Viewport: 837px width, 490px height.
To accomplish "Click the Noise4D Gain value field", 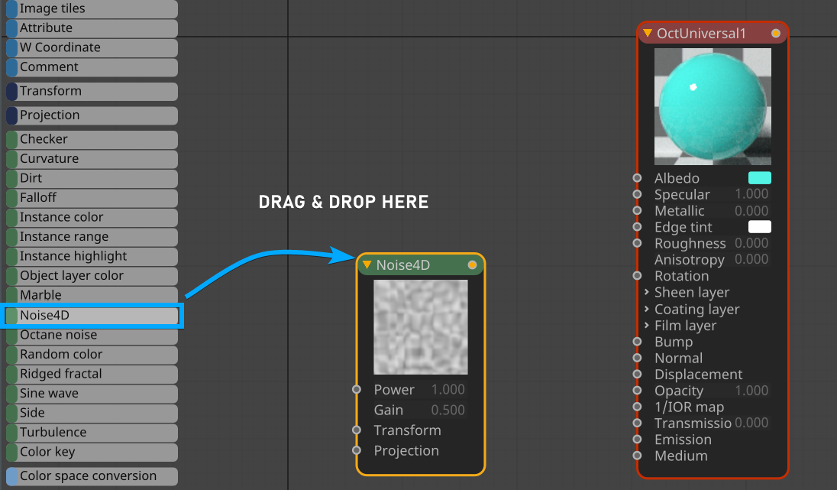I will (x=448, y=410).
